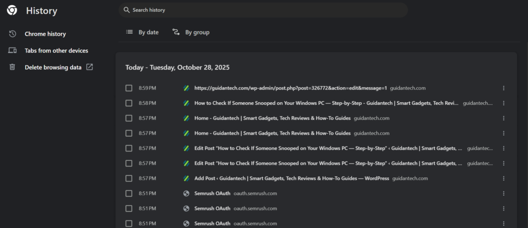This screenshot has width=528, height=228.
Task: Click the magnifier icon in the search box
Action: click(x=127, y=10)
